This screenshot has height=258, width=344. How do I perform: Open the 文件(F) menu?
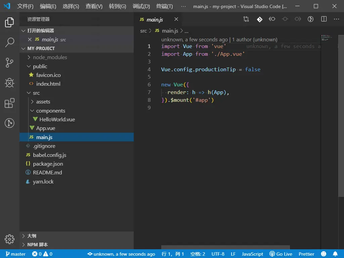click(x=25, y=6)
